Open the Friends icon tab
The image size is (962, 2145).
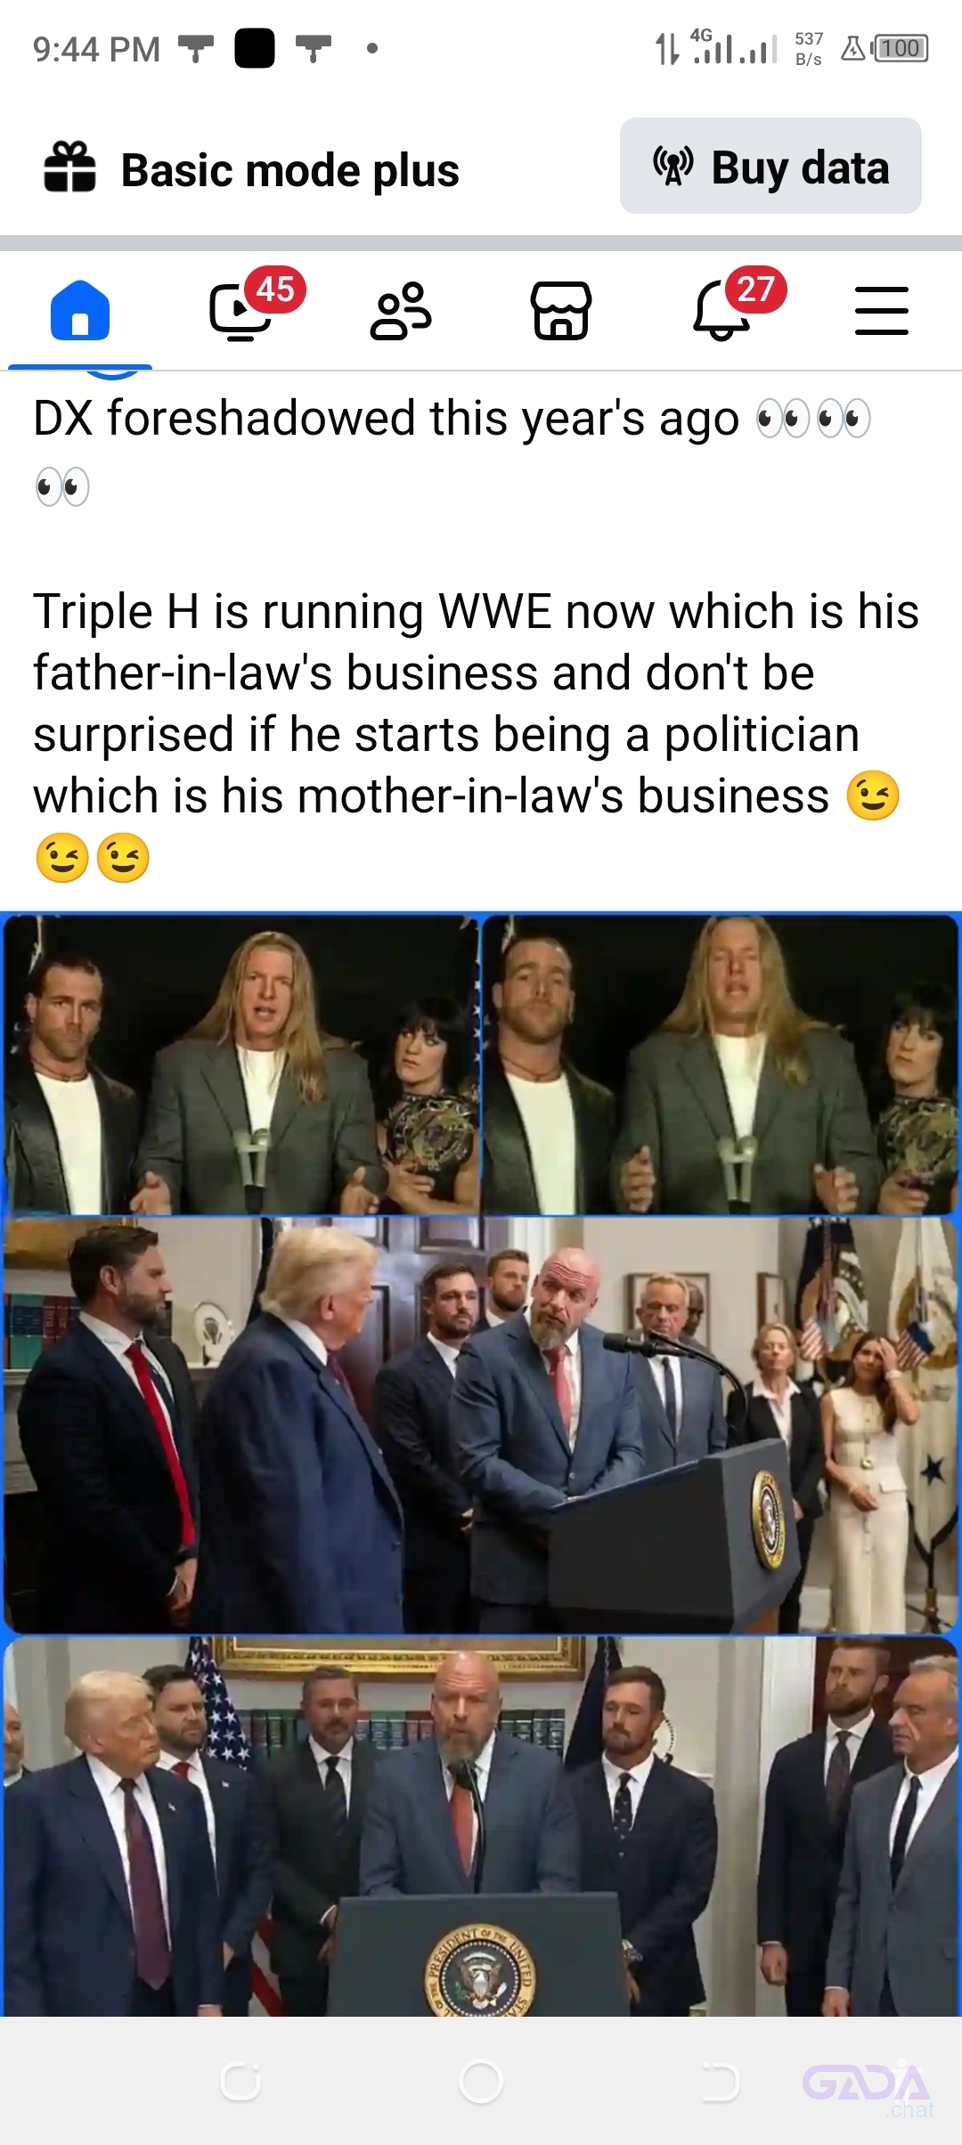coord(401,311)
